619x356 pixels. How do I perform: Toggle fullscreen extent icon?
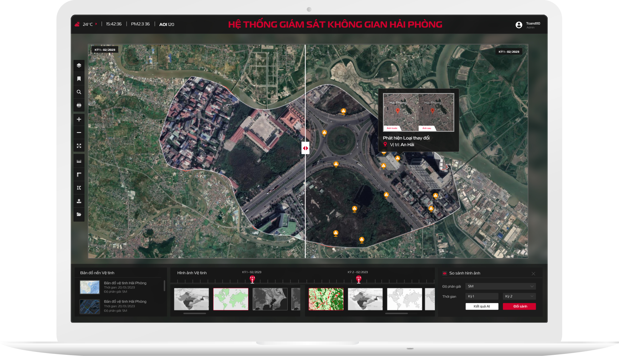[79, 146]
